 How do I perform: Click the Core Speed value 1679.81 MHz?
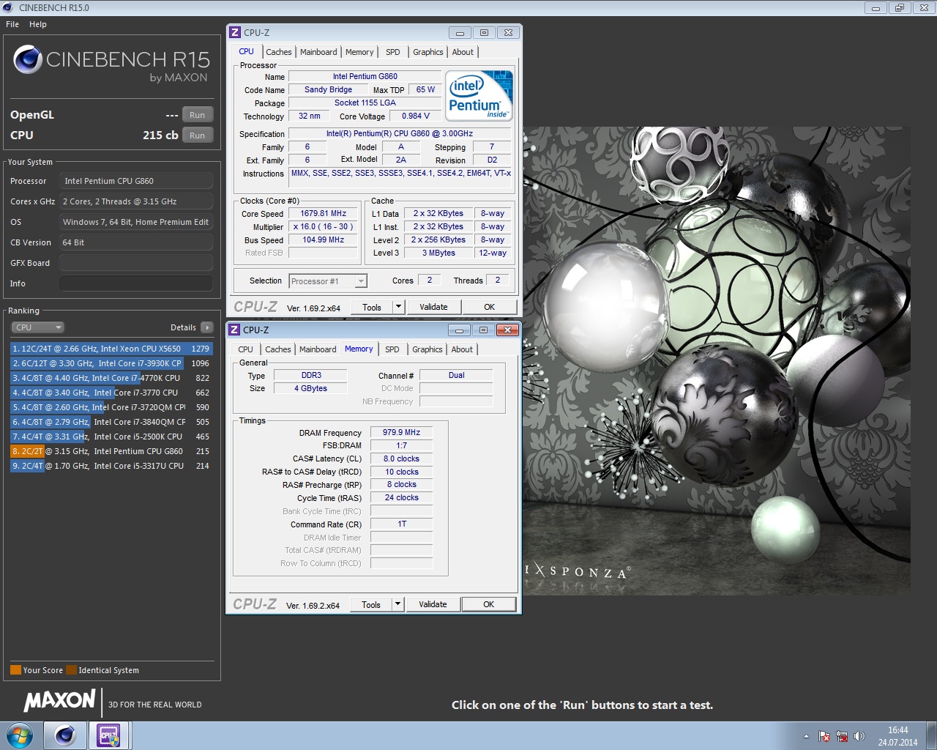tap(324, 214)
